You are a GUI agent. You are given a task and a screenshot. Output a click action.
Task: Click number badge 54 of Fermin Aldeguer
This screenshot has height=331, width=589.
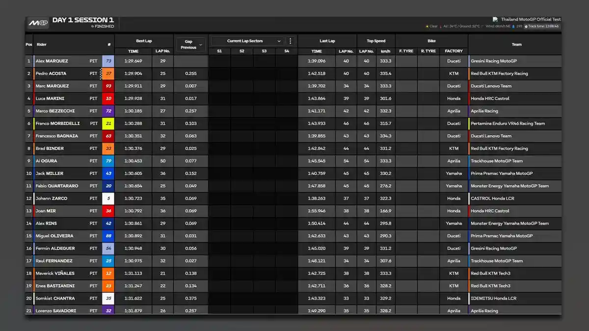108,249
